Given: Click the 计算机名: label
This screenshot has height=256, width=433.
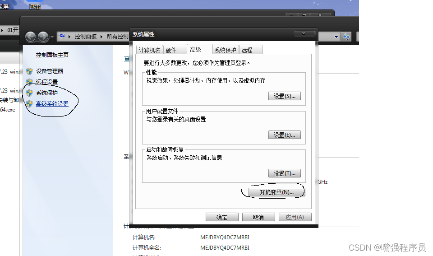Looking at the screenshot, I should click(144, 237).
